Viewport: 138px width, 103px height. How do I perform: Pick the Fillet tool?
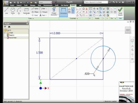tap(42, 9)
